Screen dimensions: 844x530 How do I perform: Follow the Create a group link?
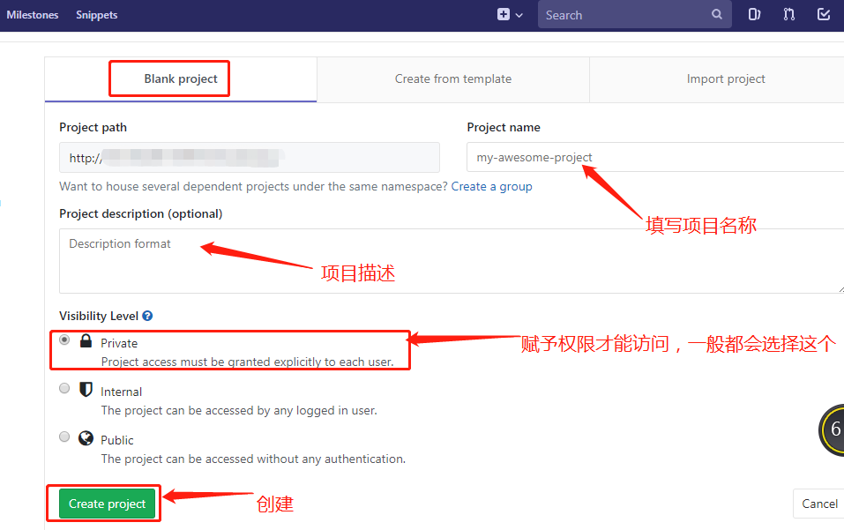[491, 186]
